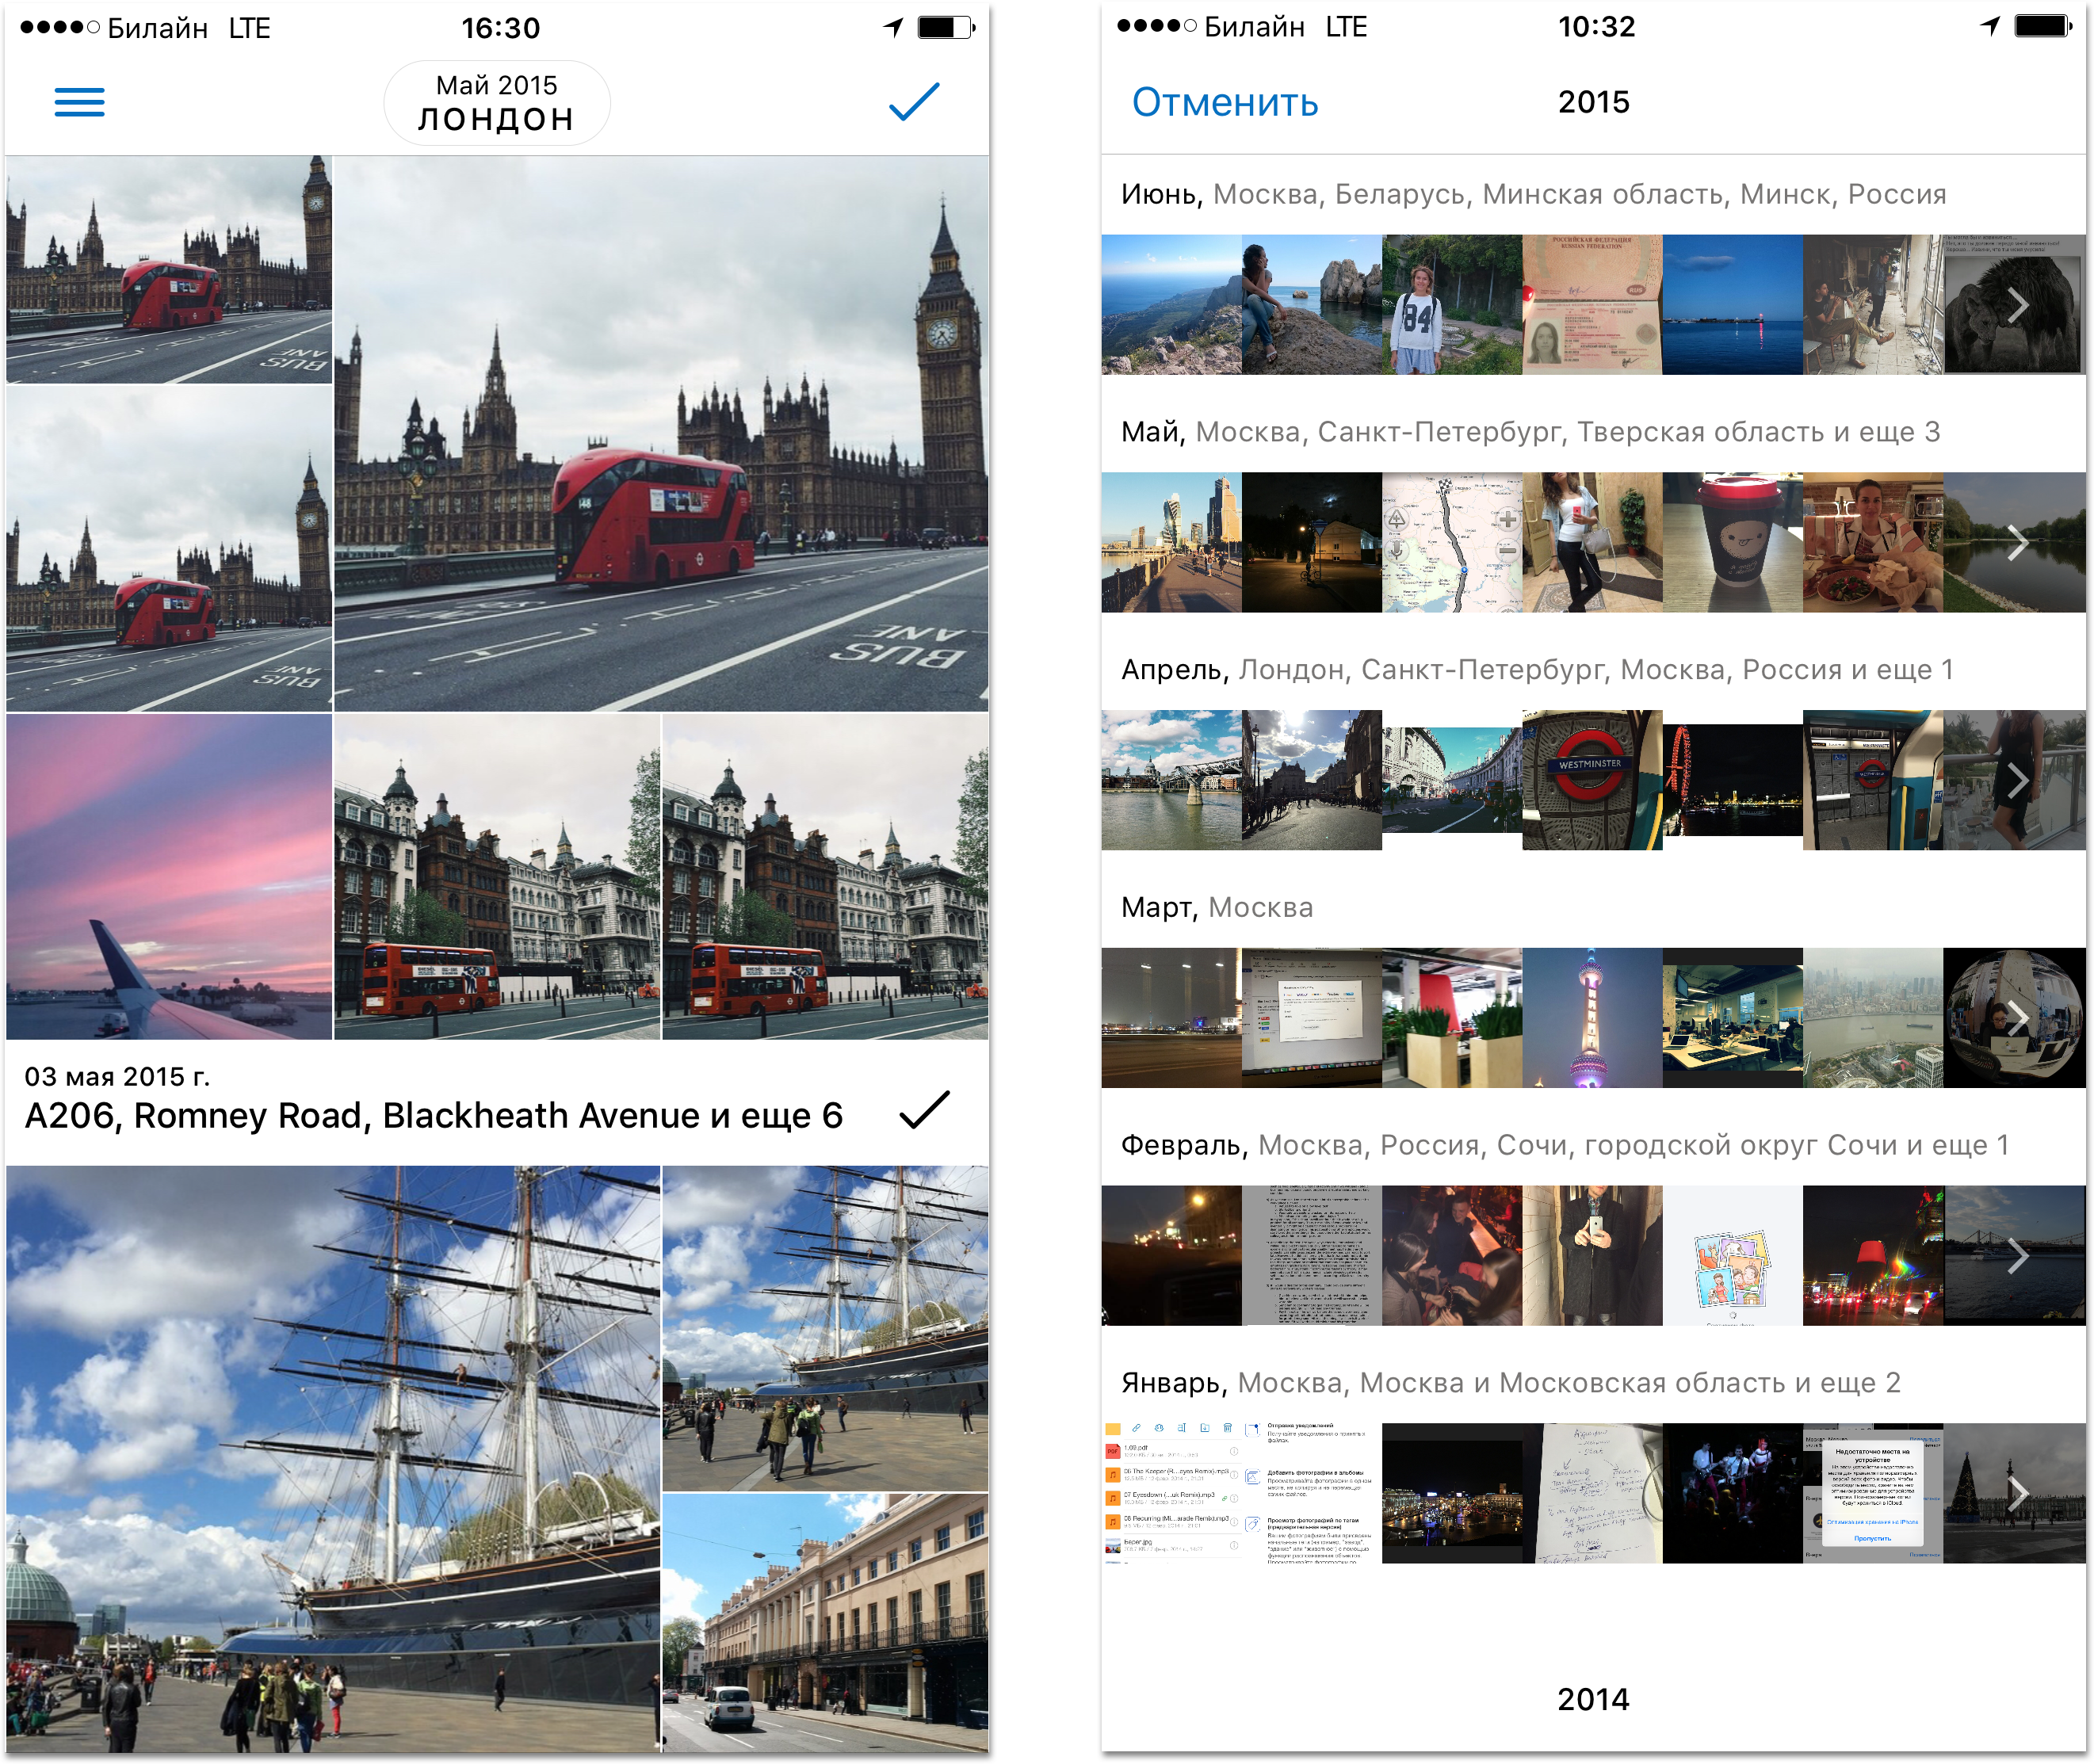Show more March photos via chevron
This screenshot has width=2094, height=1764.
pos(2018,1018)
